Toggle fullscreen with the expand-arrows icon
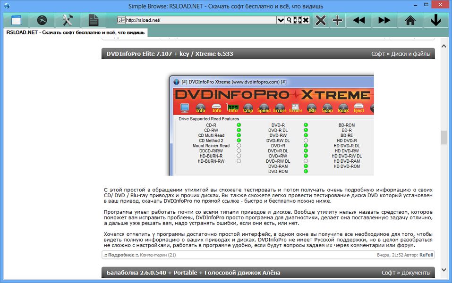The width and height of the screenshot is (452, 283). click(x=298, y=20)
